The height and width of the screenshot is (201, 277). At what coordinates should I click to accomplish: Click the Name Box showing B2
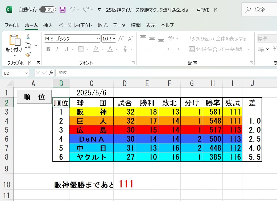point(15,73)
